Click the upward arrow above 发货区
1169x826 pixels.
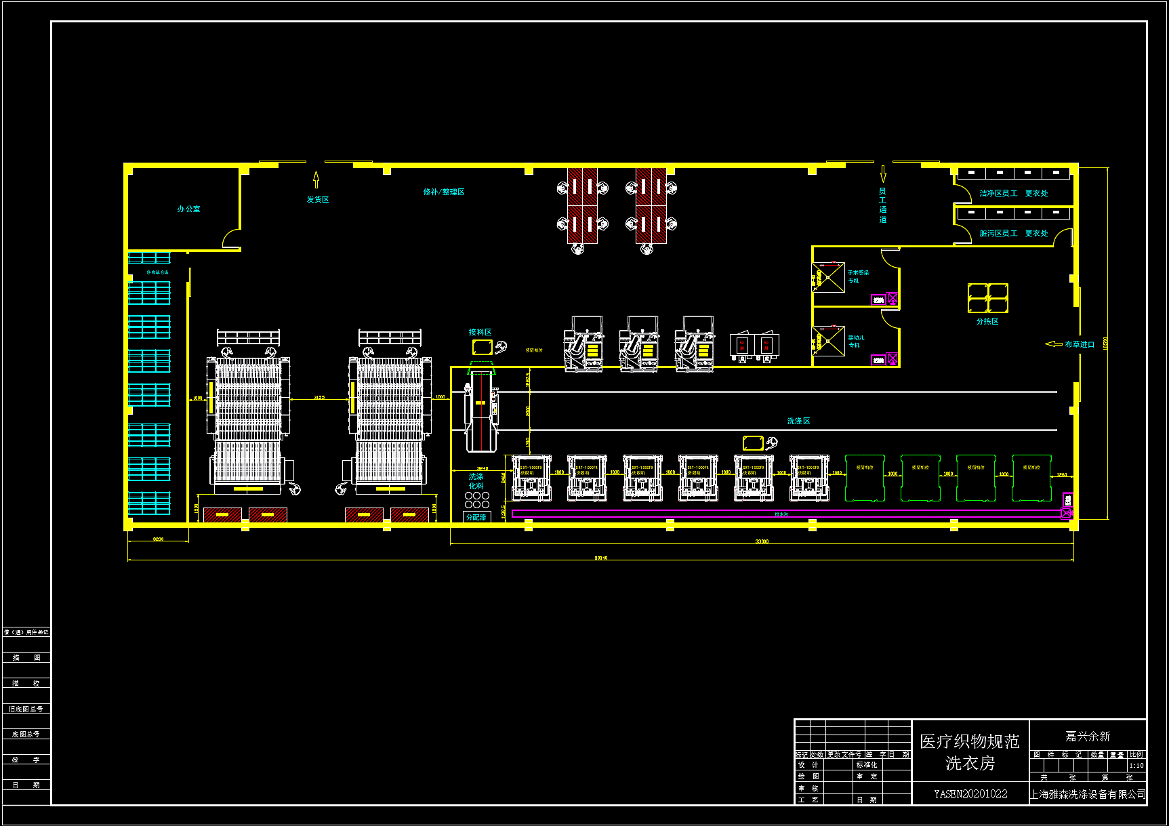coord(316,180)
